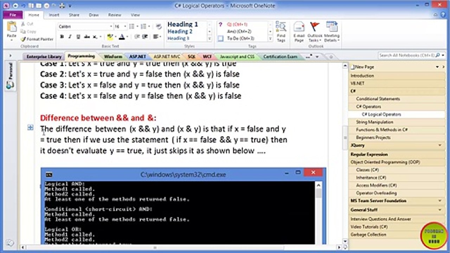The height and width of the screenshot is (253, 450).
Task: Collapse the MS Team Server Foundation group
Action: (440, 201)
